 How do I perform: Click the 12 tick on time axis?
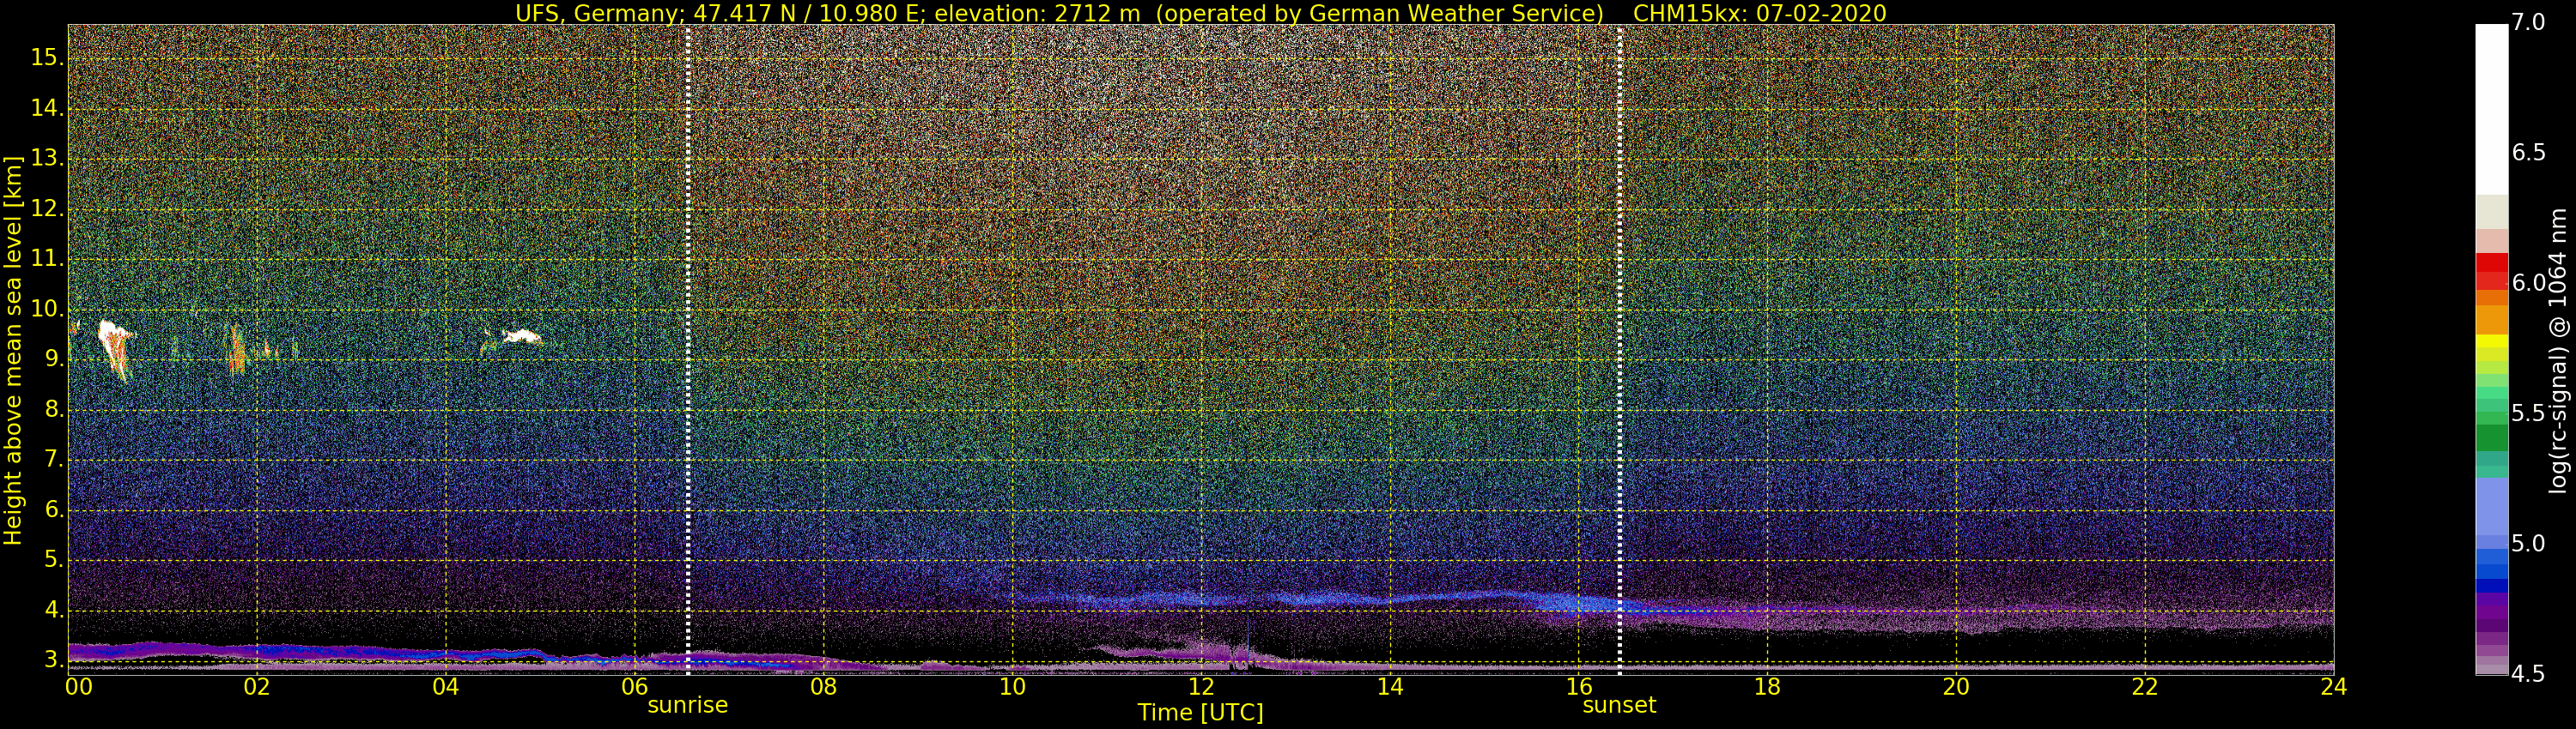point(1201,686)
